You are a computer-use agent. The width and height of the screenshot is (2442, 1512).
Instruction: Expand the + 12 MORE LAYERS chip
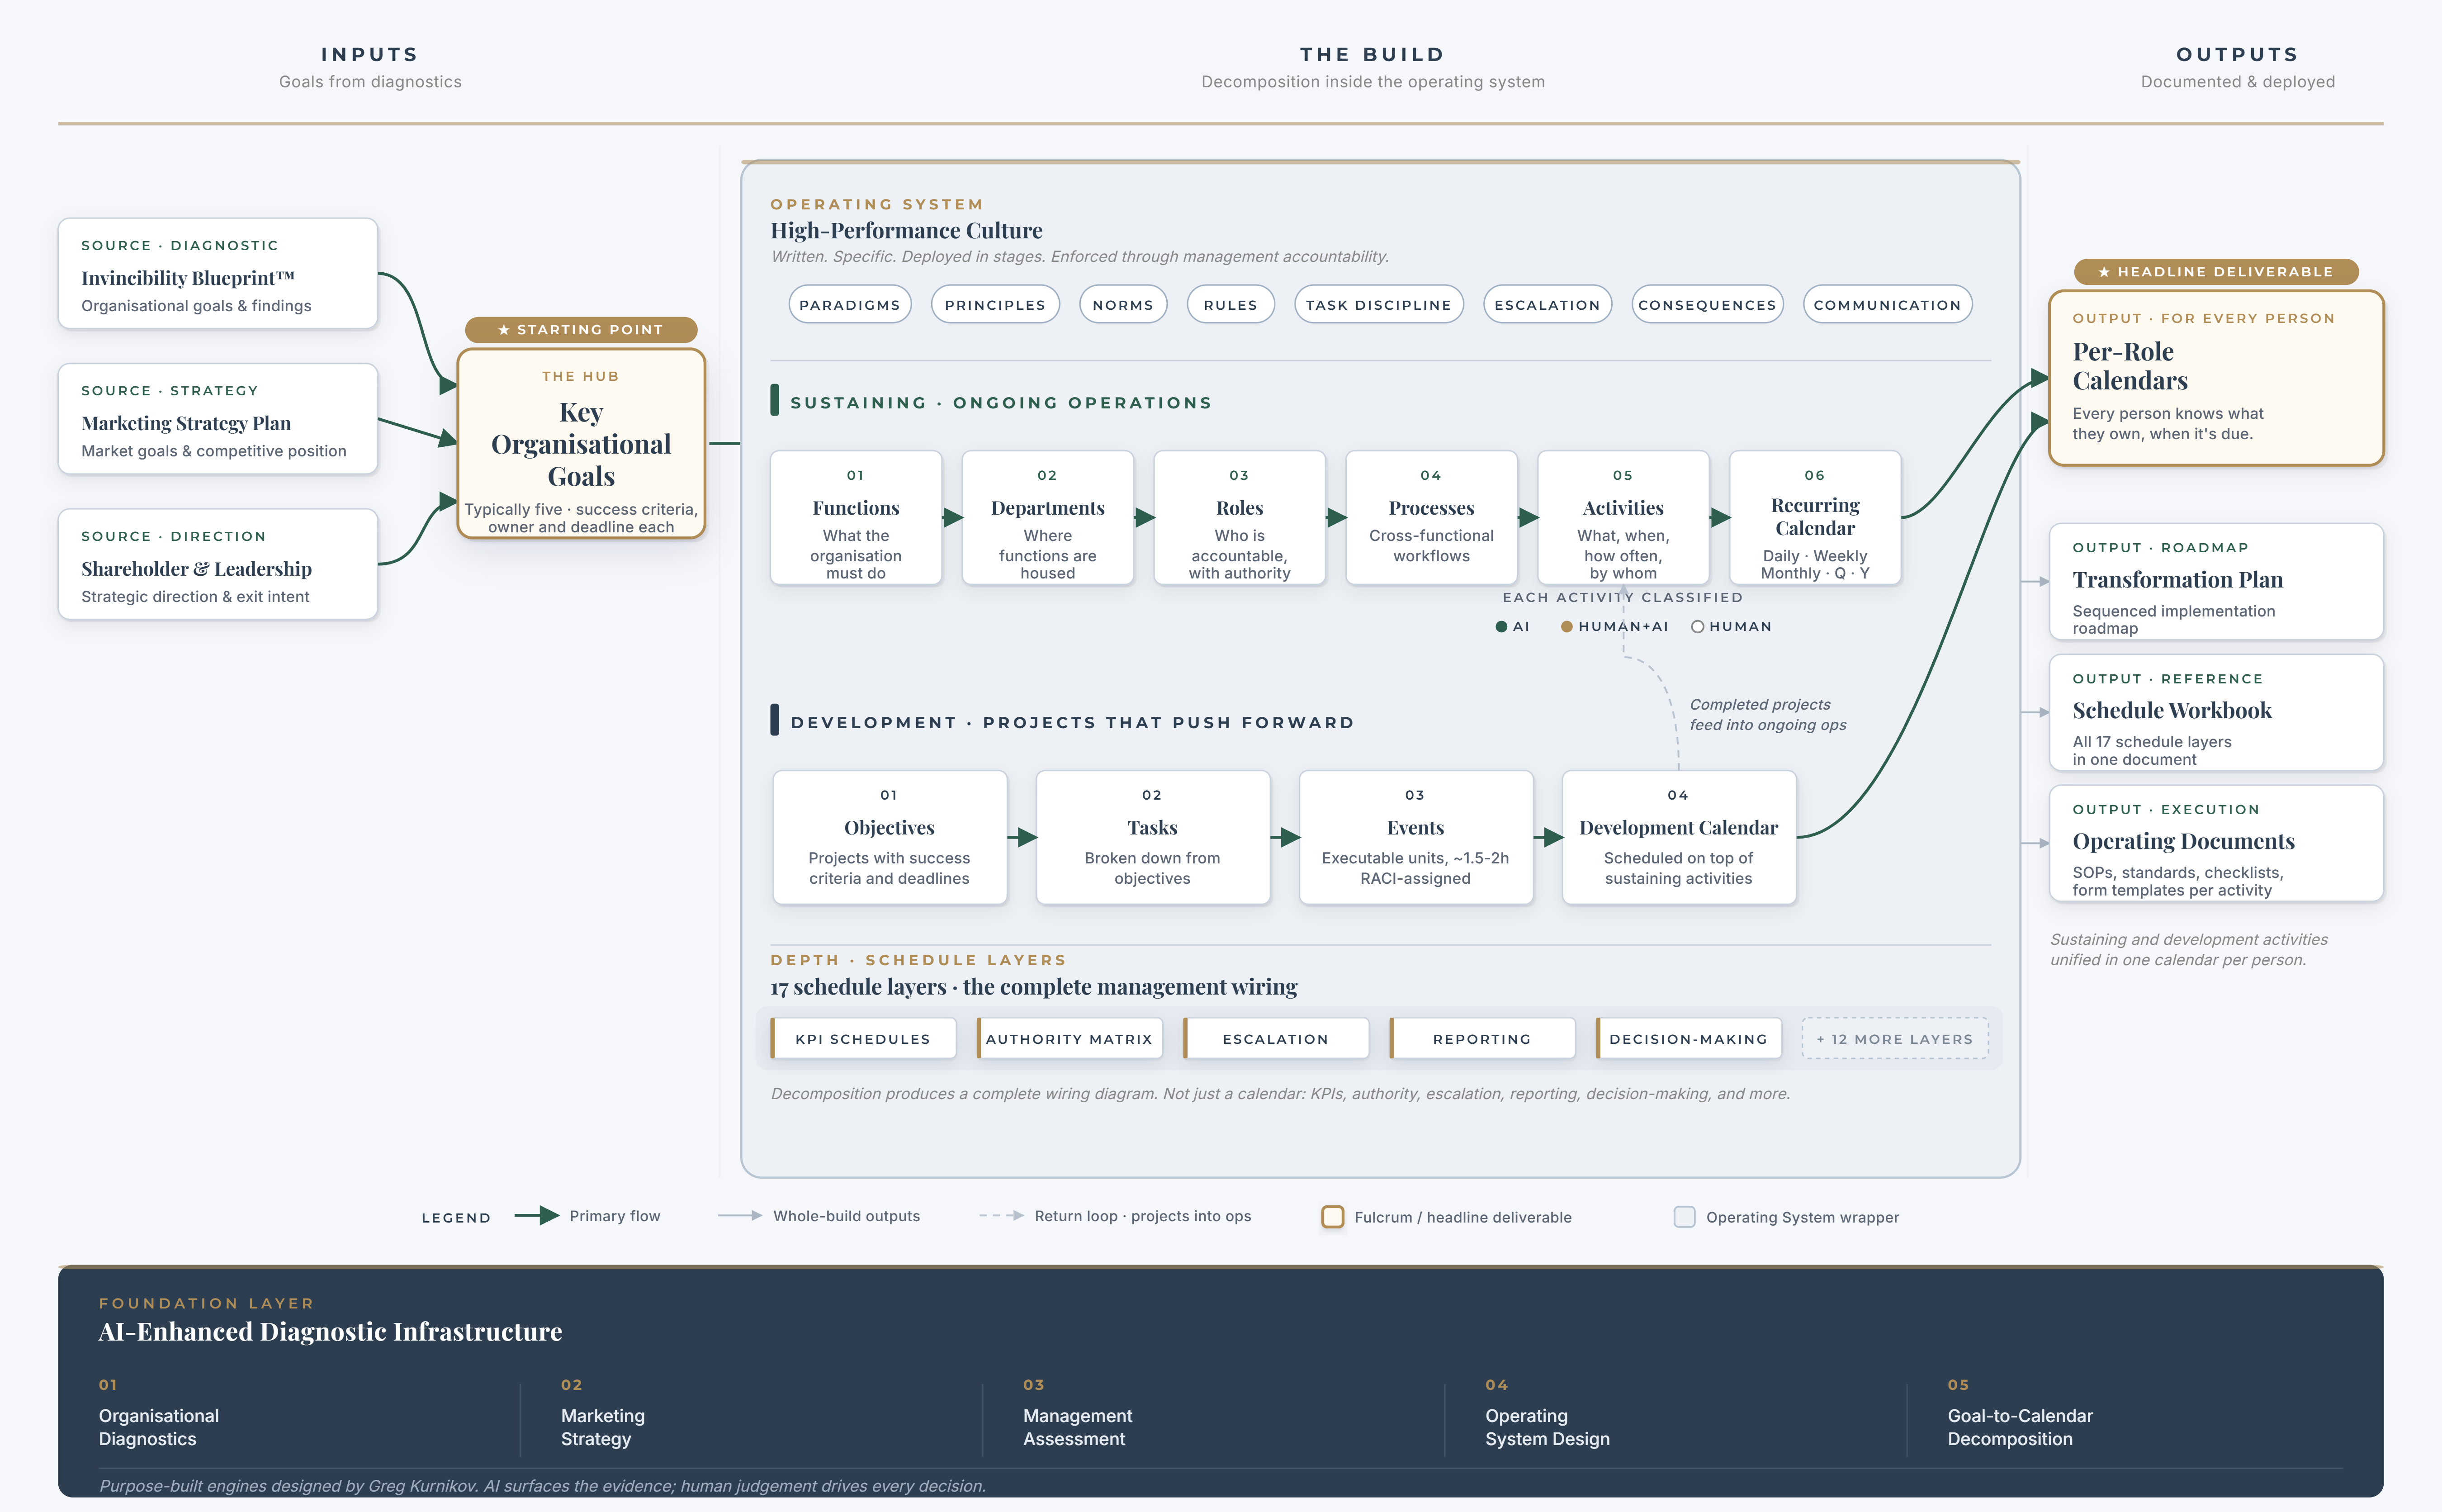(1895, 1039)
